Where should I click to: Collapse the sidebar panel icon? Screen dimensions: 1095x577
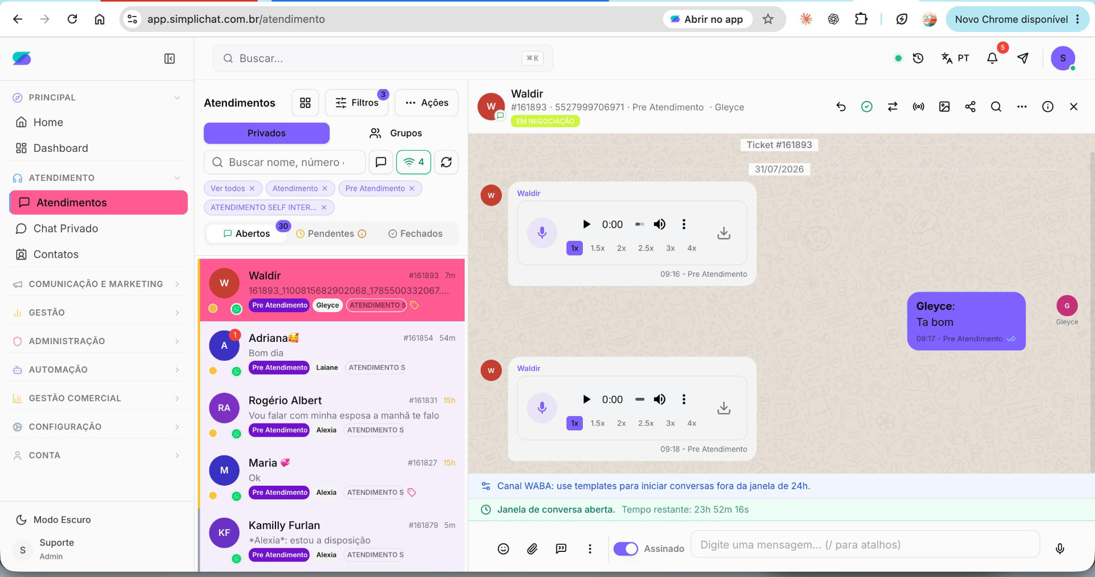click(x=169, y=59)
